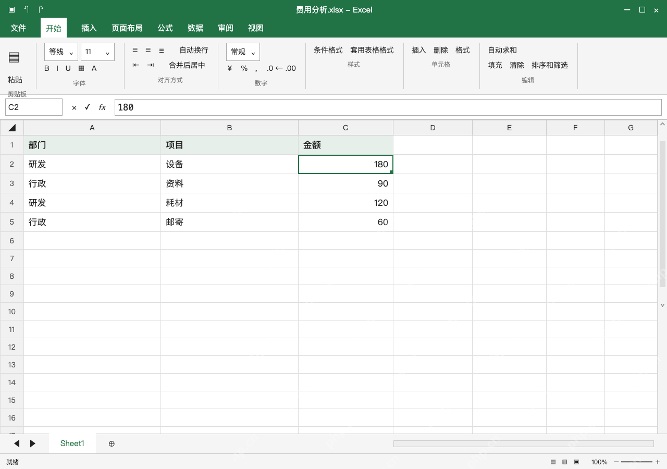The height and width of the screenshot is (469, 667).
Task: Apply percent style with the % icon
Action: [x=244, y=68]
